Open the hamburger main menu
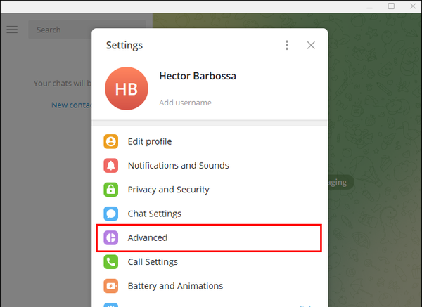Viewport: 422px width, 307px height. [12, 30]
